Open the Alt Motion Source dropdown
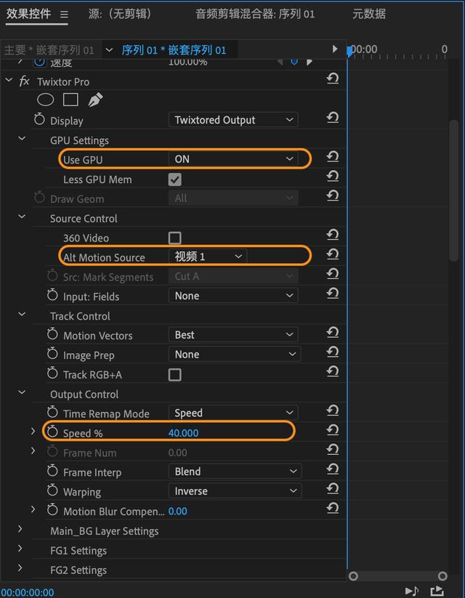 pyautogui.click(x=208, y=256)
